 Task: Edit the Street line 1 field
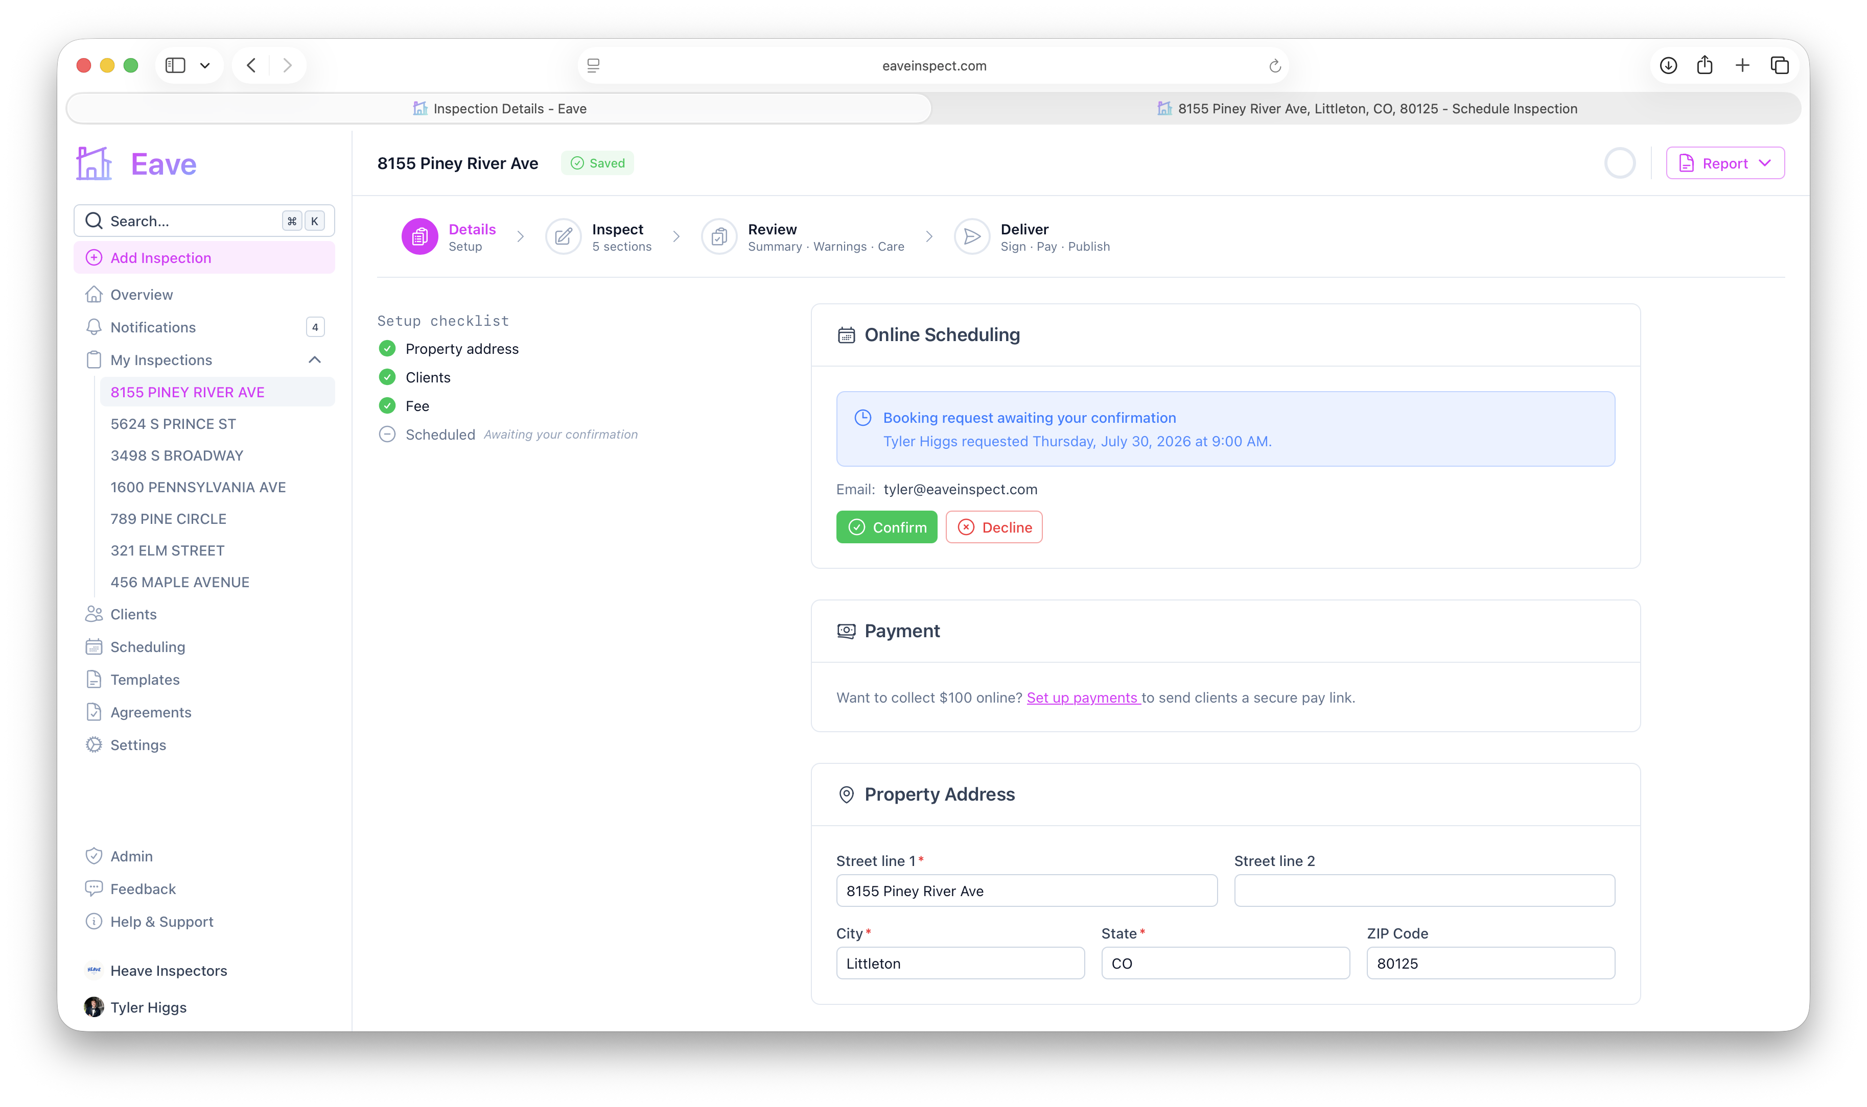point(1027,892)
